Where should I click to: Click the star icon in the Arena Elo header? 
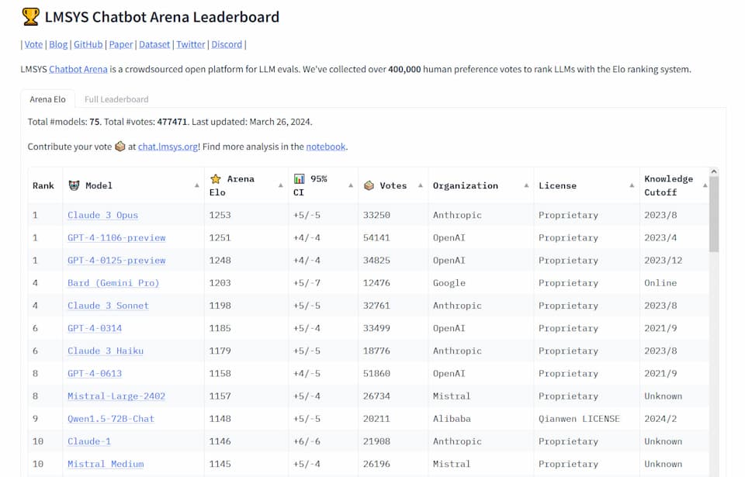216,179
